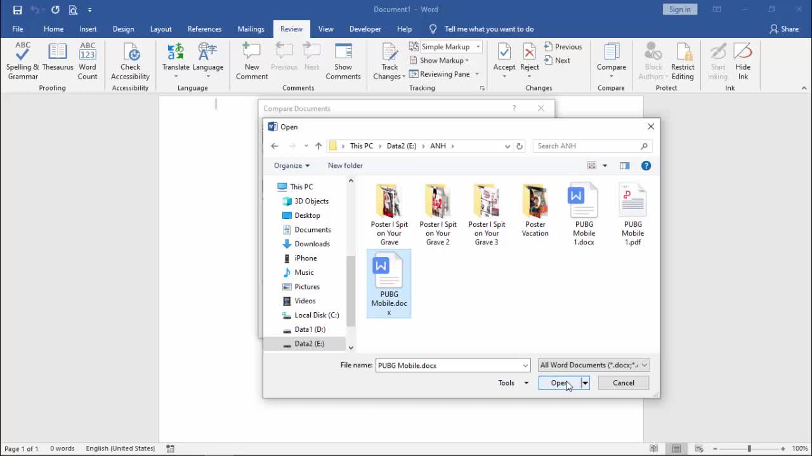Click the Sign in button
Viewport: 812px width, 456px height.
[680, 9]
